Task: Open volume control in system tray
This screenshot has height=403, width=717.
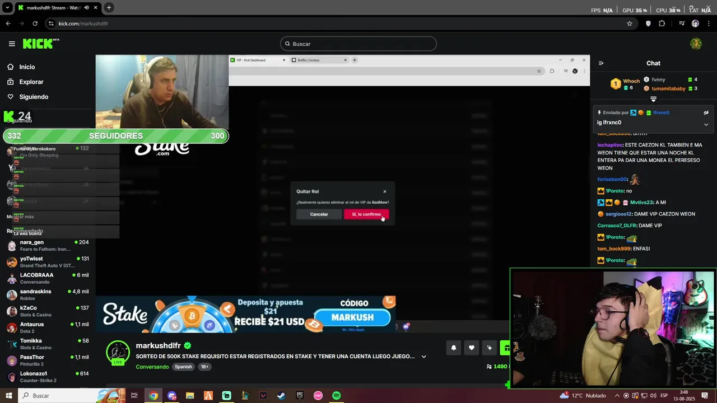Action: click(653, 396)
